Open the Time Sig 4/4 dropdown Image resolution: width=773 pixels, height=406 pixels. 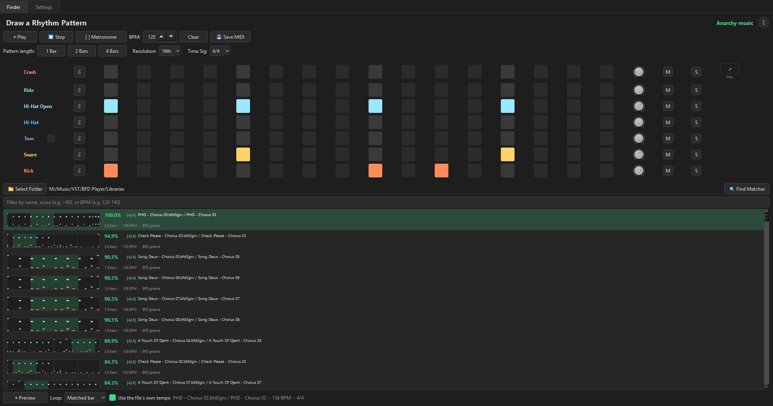220,51
